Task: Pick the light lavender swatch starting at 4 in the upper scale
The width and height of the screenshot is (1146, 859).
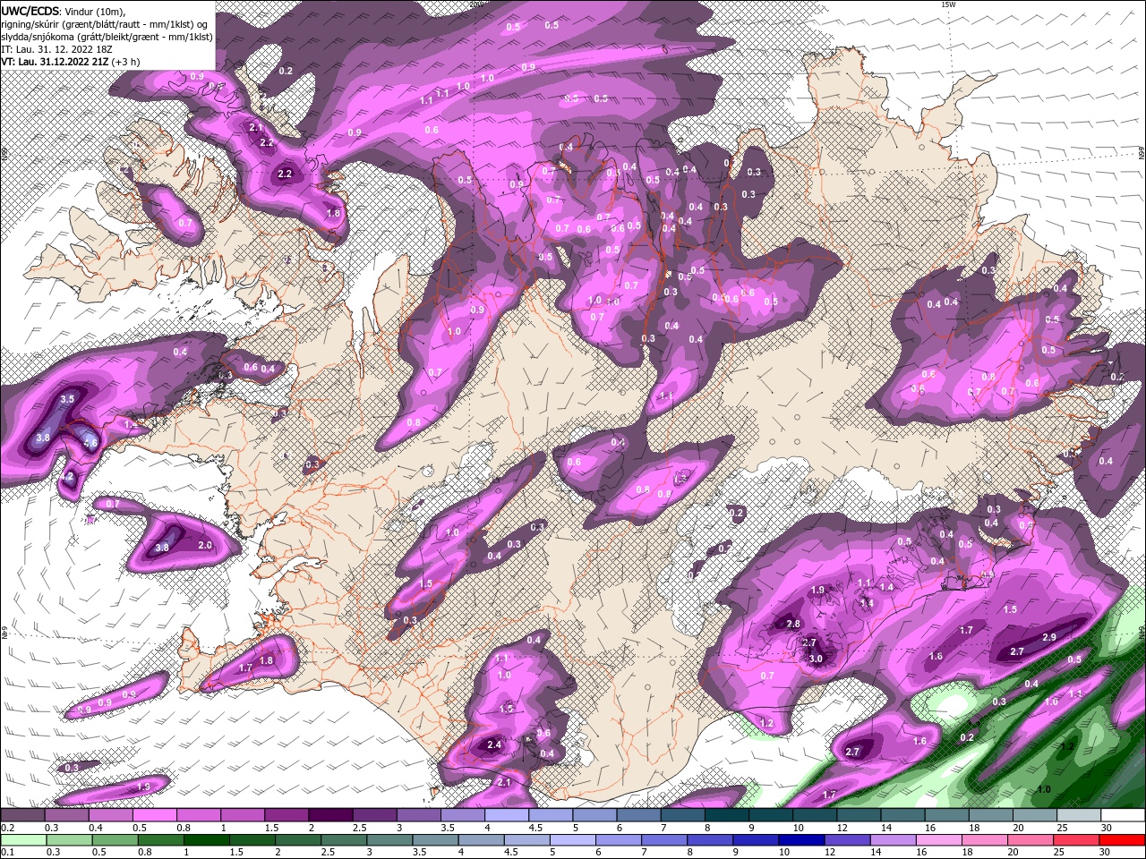Action: [x=505, y=815]
